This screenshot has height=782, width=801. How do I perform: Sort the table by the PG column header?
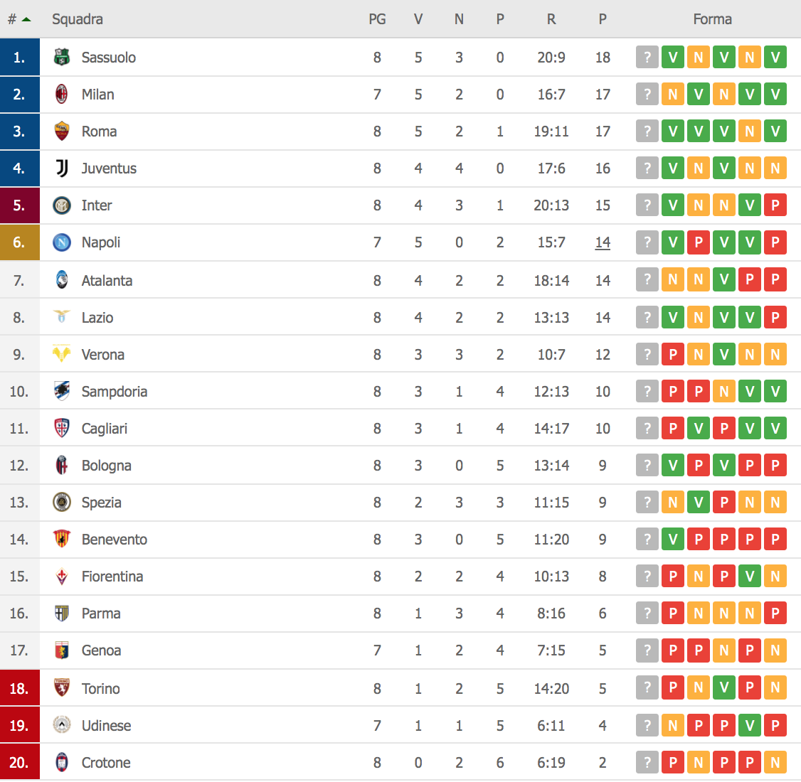[x=378, y=19]
